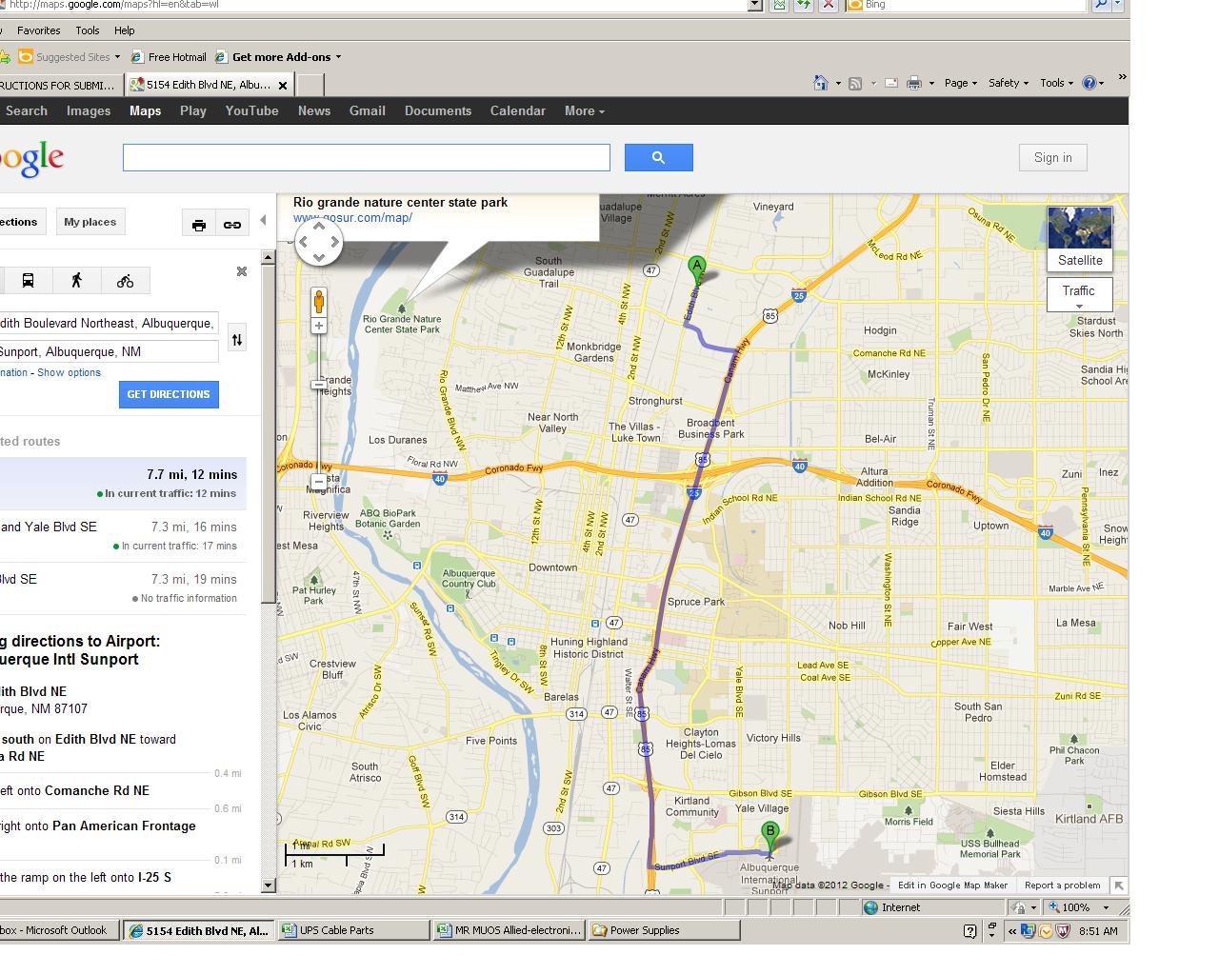This screenshot has width=1219, height=975.
Task: Zoom in with the map plus button
Action: point(319,326)
